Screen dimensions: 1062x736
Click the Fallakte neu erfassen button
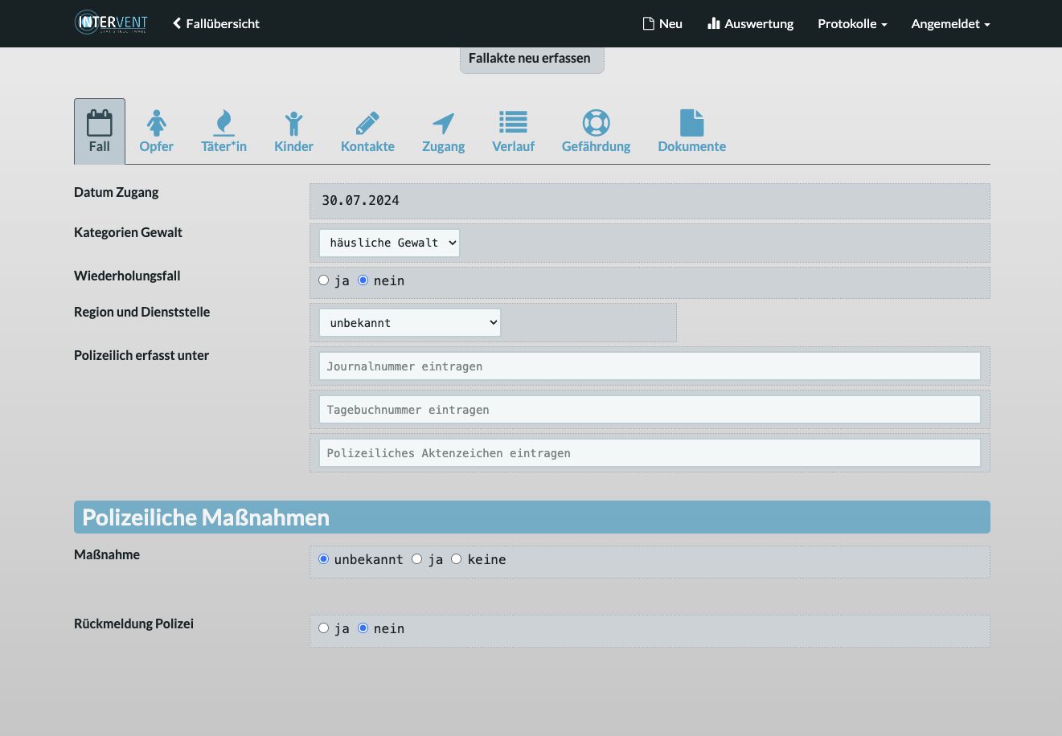(x=531, y=59)
